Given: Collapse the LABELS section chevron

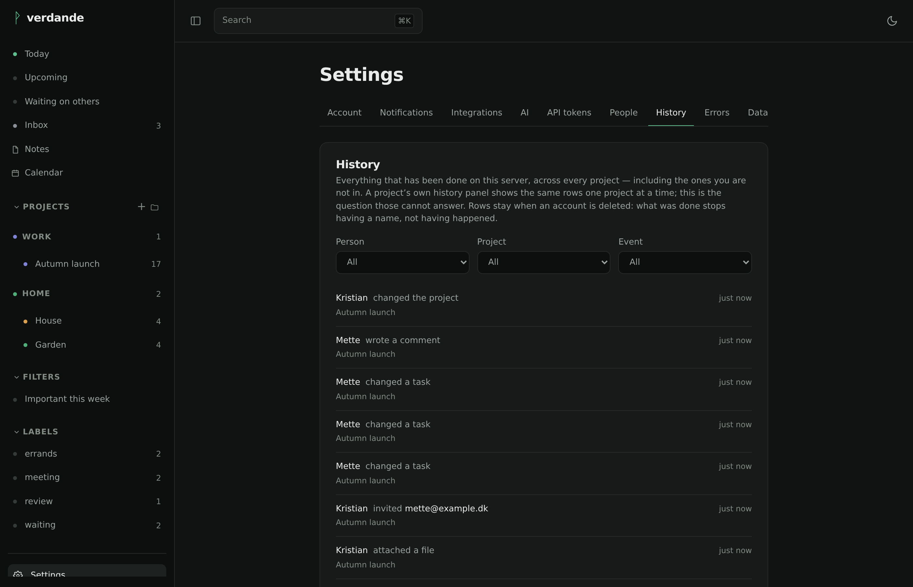Looking at the screenshot, I should 16,432.
